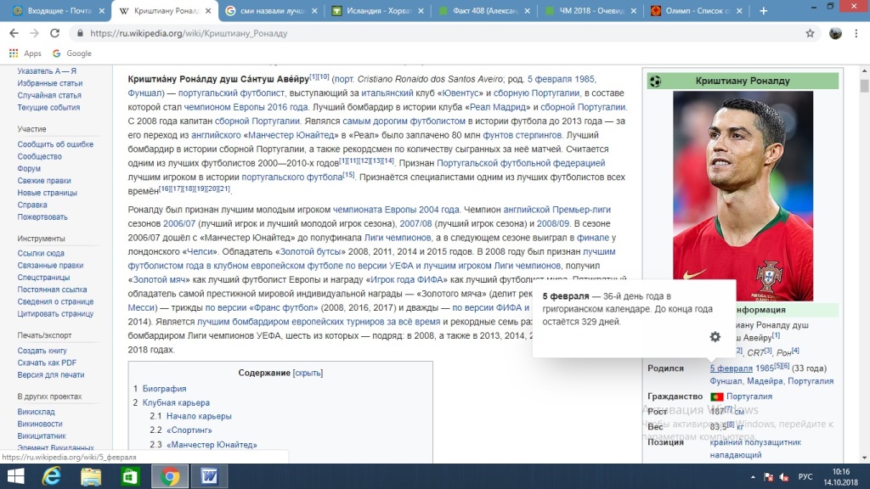
Task: Open the «Золотой мяч» award link
Action: 160,279
